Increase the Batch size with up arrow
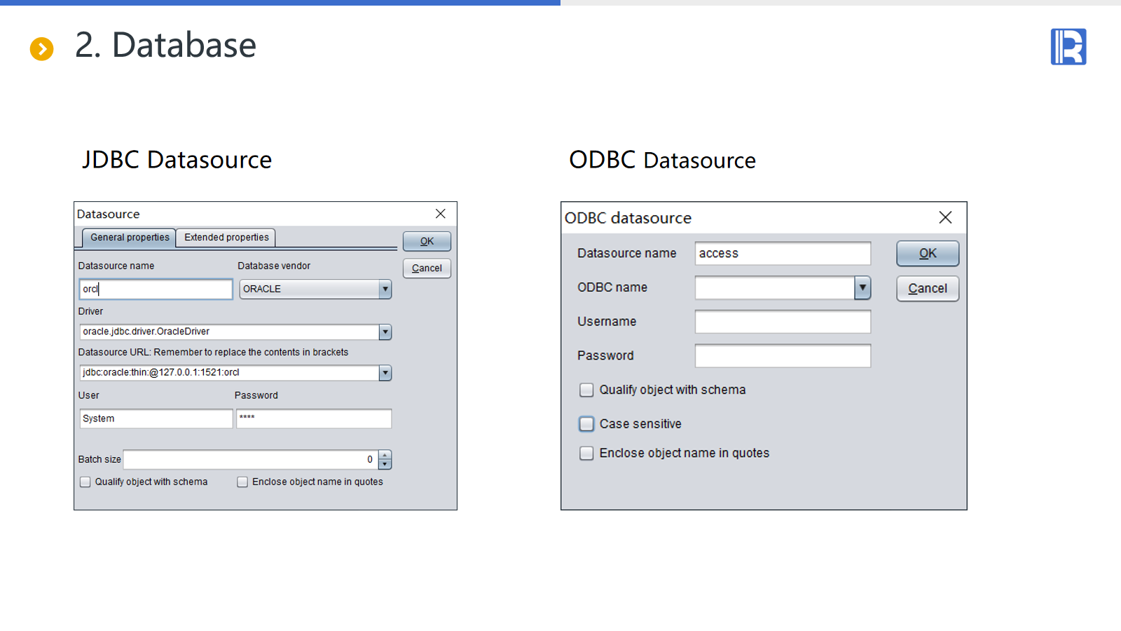This screenshot has height=631, width=1121. (385, 455)
